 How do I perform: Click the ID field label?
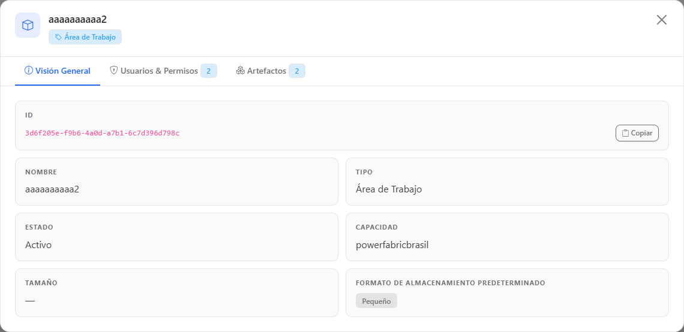(x=29, y=116)
